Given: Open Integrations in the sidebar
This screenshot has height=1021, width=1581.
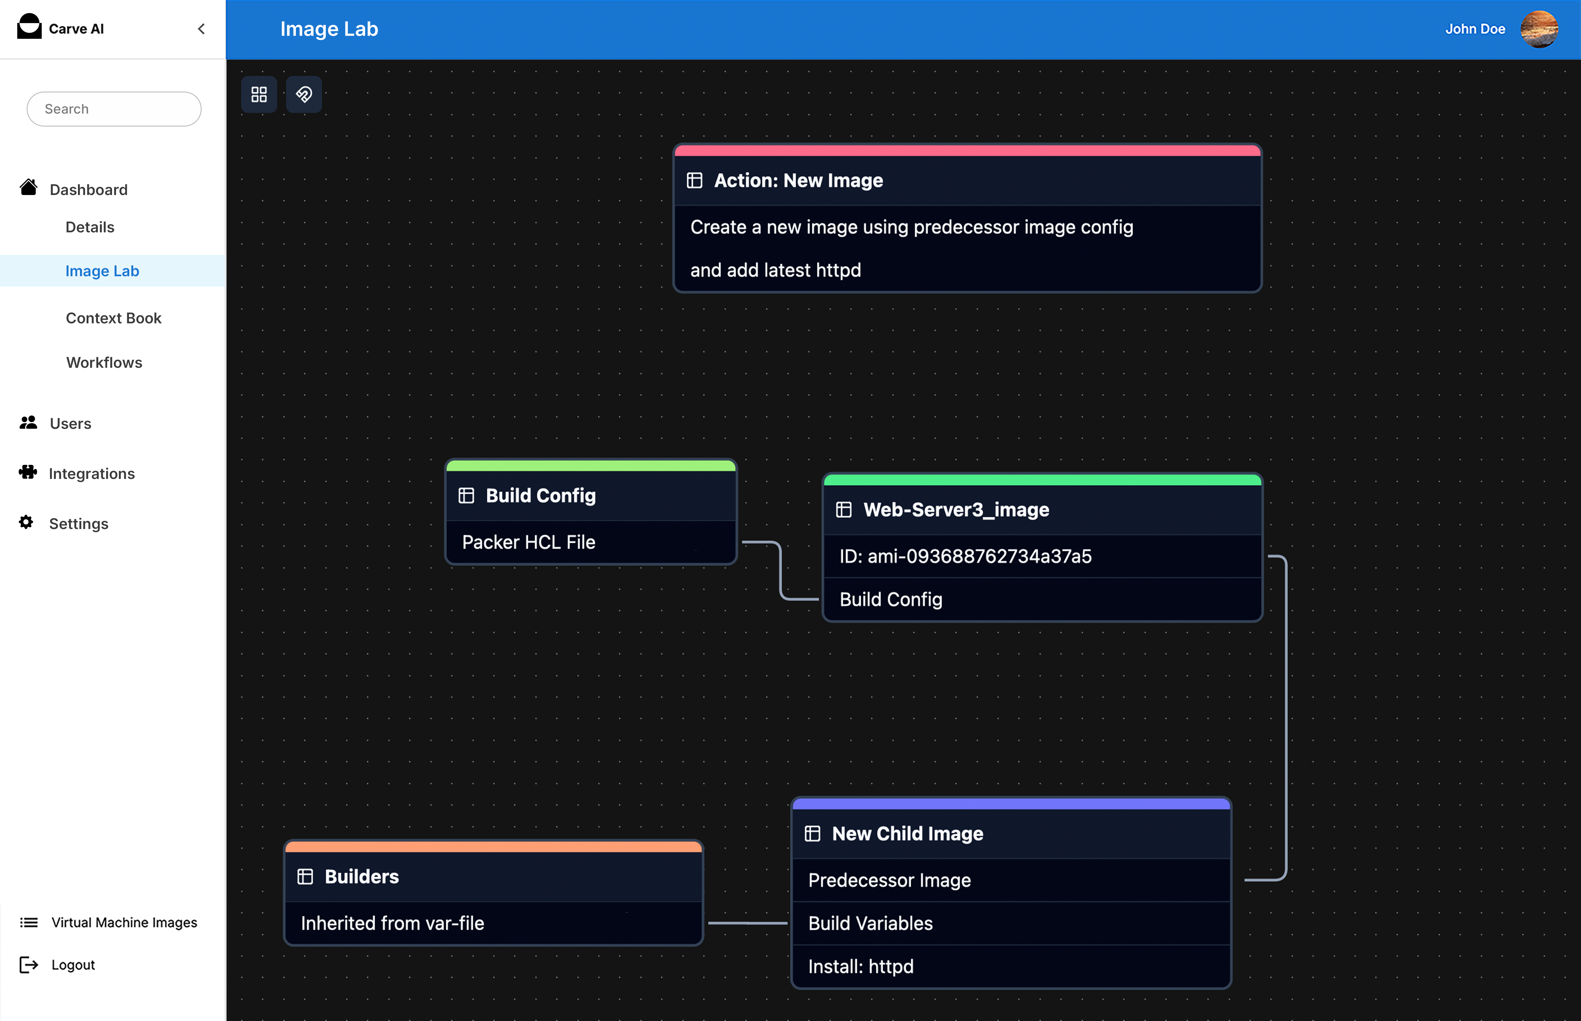Looking at the screenshot, I should click(x=92, y=473).
